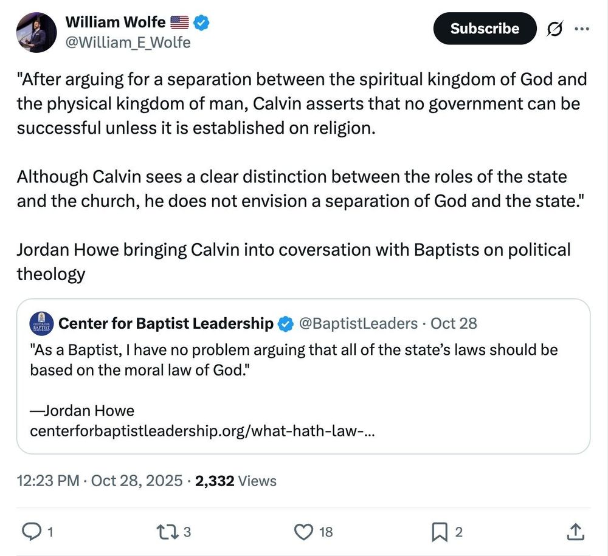608x556 pixels.
Task: Bookmark this post
Action: click(x=439, y=532)
